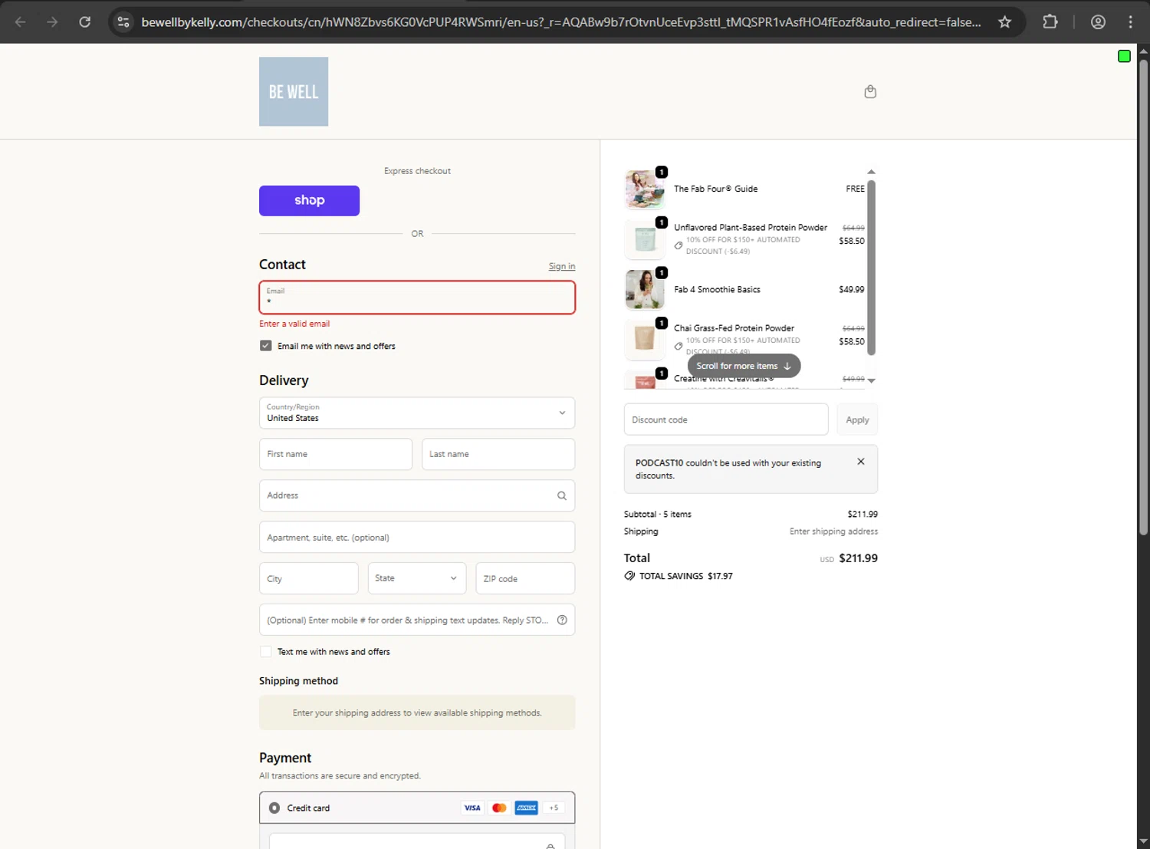Click the Address field

pos(417,495)
